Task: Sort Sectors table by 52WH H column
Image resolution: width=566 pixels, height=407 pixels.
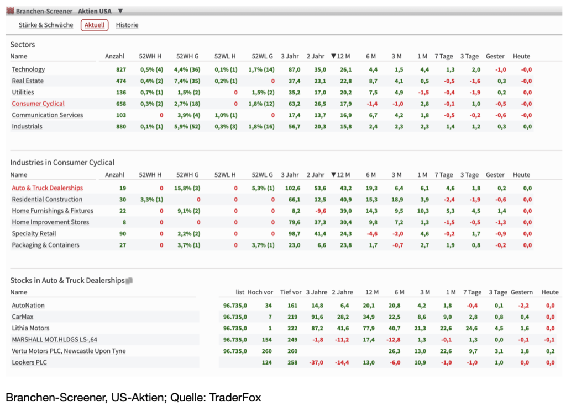Action: [150, 56]
